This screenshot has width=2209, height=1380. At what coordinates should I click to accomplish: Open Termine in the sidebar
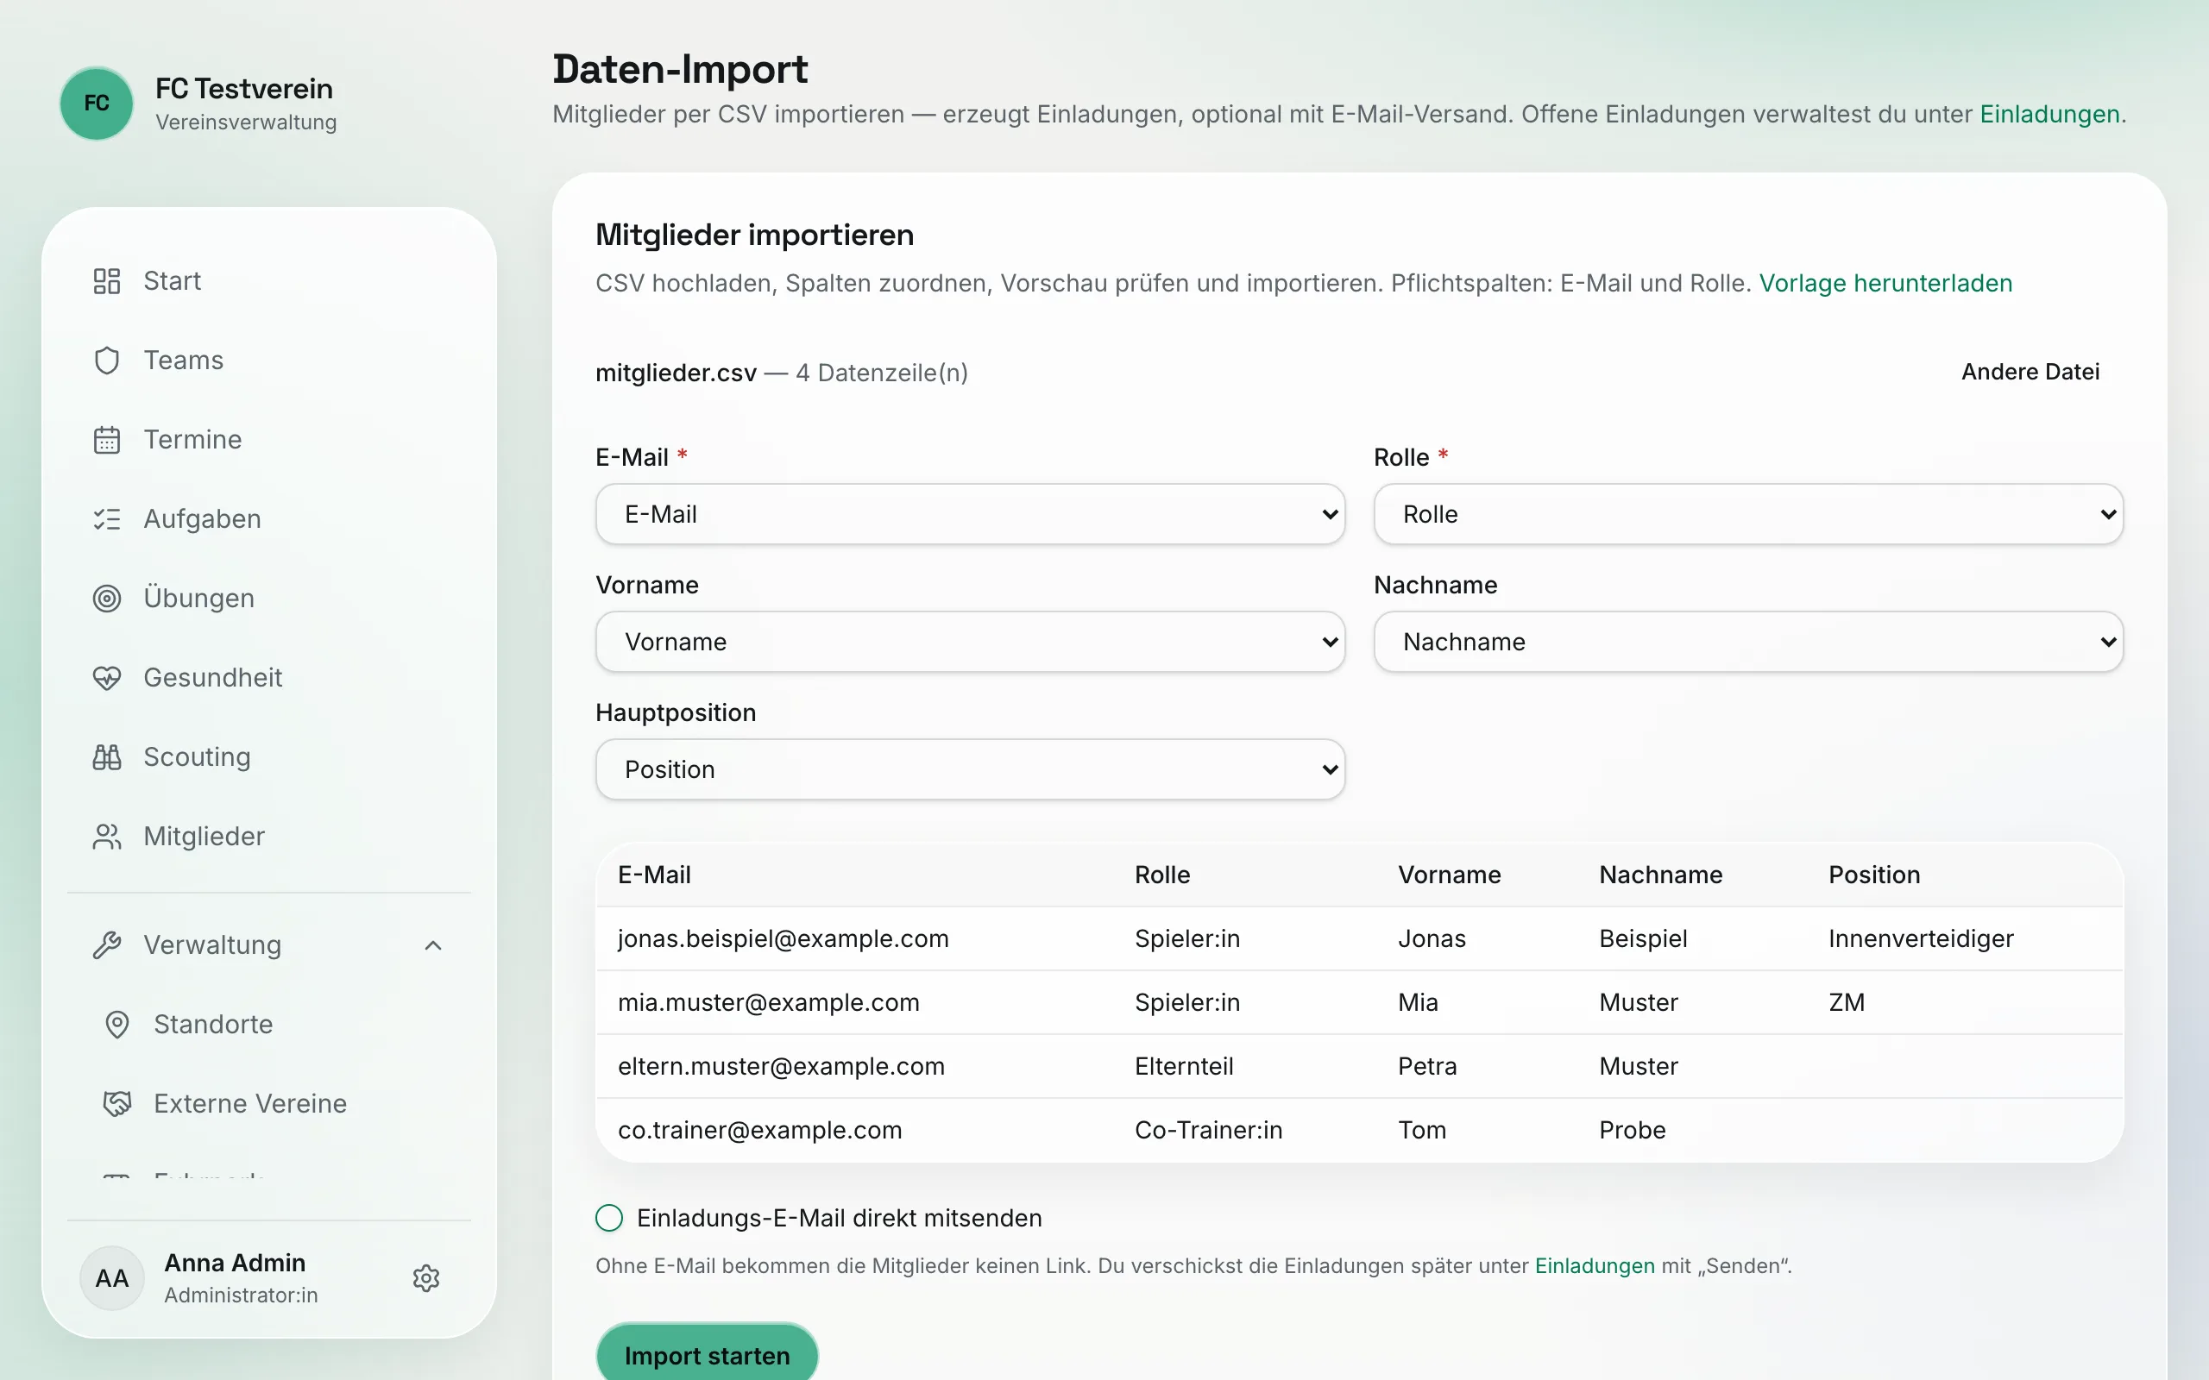tap(269, 440)
